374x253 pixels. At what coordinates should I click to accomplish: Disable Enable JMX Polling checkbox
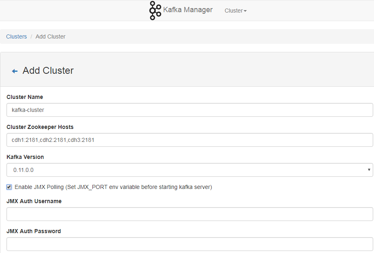click(x=9, y=187)
